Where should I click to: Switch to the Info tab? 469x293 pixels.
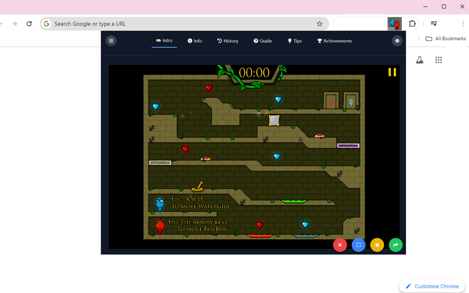coord(195,41)
